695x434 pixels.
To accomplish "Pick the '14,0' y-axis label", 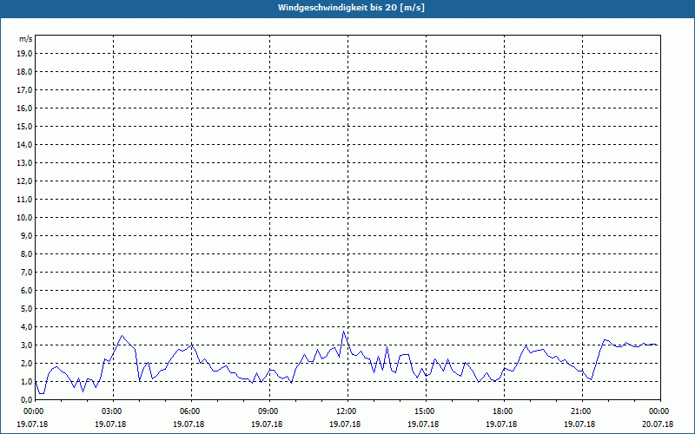I will tap(24, 144).
